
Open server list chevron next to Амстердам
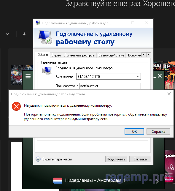[157, 181]
